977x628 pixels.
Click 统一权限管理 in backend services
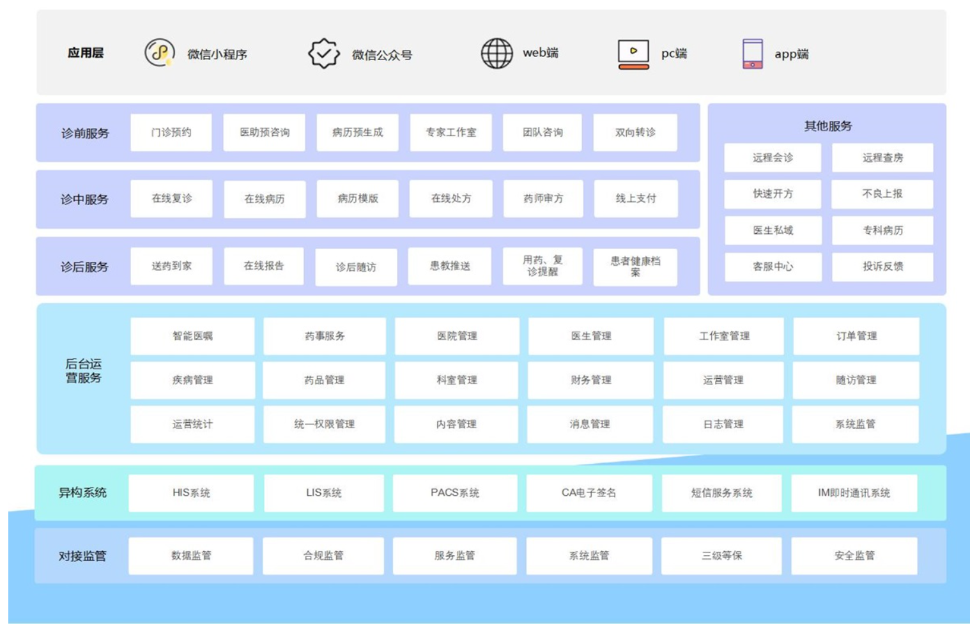324,424
